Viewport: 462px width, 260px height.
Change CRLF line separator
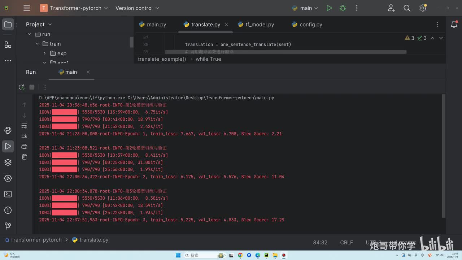346,242
